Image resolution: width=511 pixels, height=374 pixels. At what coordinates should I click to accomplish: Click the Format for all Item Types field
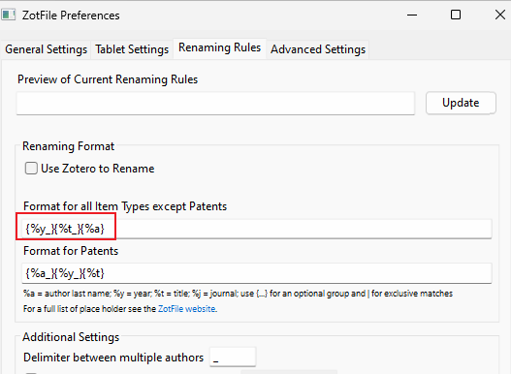(x=257, y=229)
